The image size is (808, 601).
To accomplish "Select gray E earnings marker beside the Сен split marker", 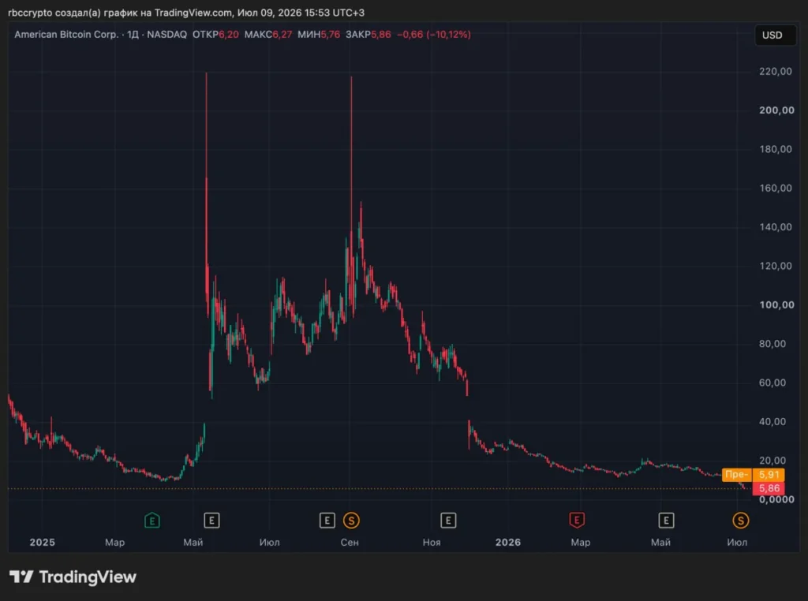I will (327, 521).
